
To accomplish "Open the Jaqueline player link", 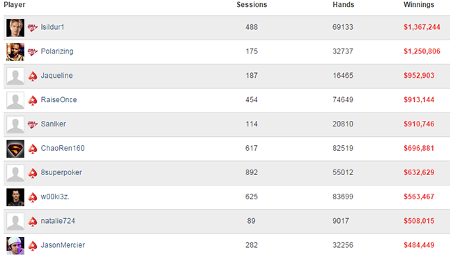I will click(x=56, y=76).
